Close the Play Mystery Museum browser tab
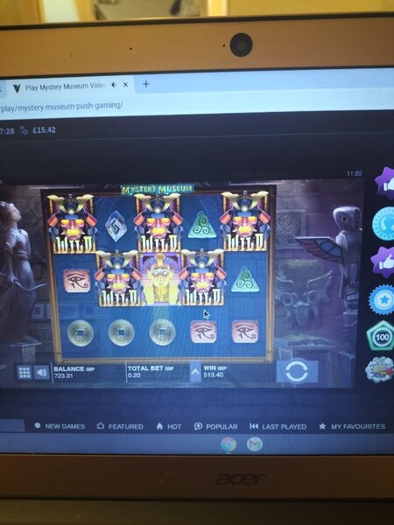 tap(125, 85)
